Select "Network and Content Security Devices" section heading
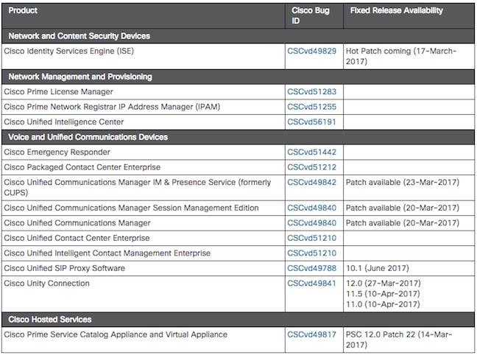Screen dimensions: 477x355 [79, 36]
